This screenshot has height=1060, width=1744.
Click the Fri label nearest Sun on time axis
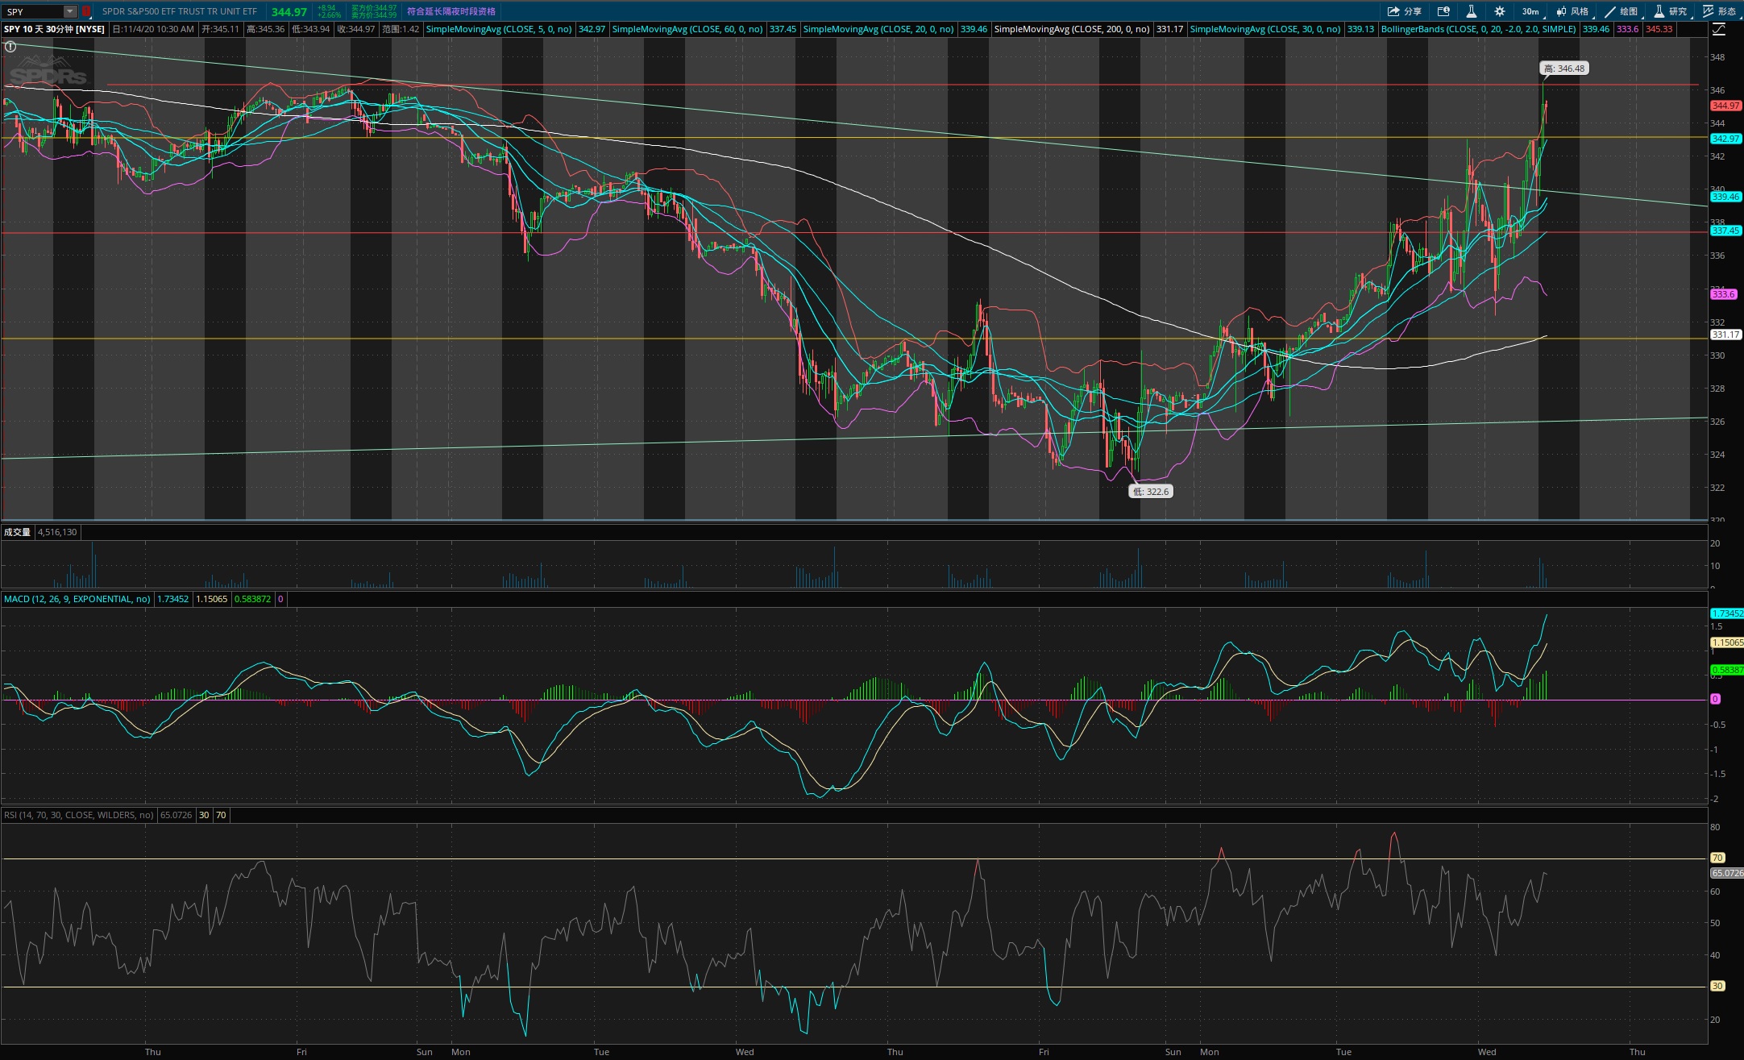tap(301, 1052)
